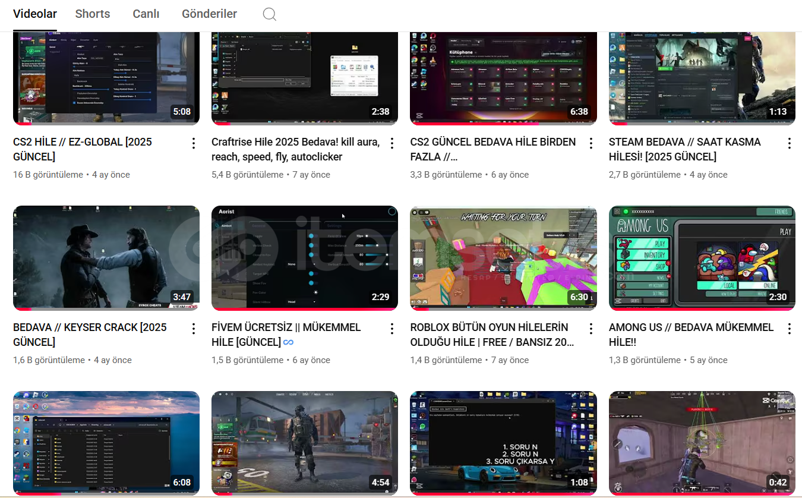Screen dimensions: 802x498
Task: Open options menu for CS2 HİLE // EZ-GLOBAL video
Action: [x=193, y=143]
